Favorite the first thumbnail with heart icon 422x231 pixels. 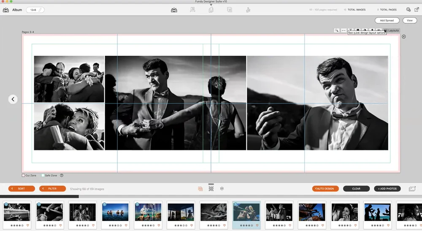(28, 226)
